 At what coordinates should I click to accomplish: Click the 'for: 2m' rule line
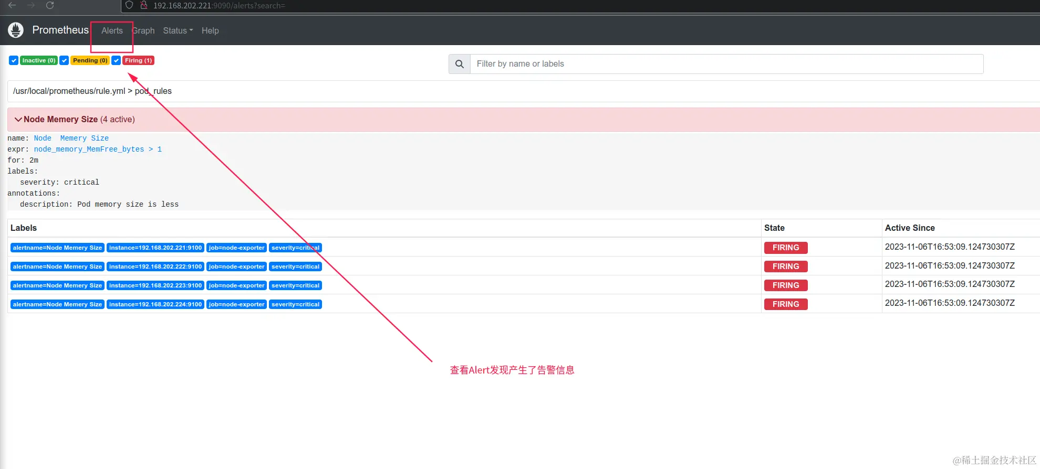pos(23,161)
